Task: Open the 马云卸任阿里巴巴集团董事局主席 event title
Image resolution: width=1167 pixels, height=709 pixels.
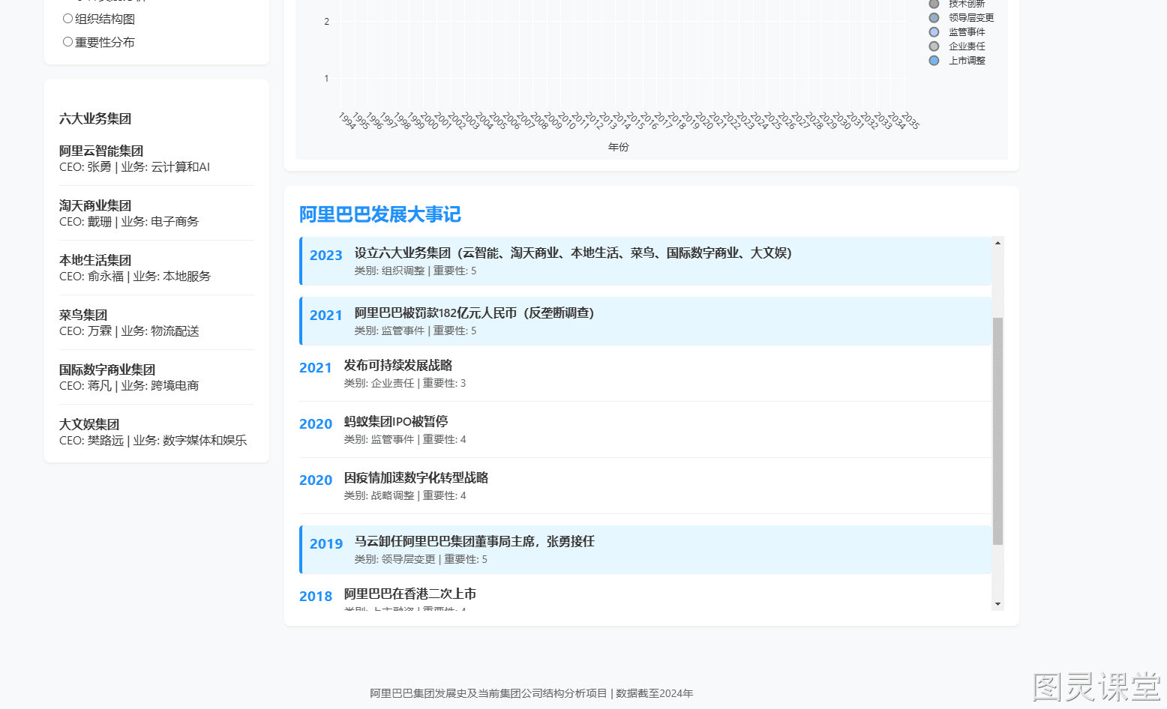Action: click(x=475, y=542)
